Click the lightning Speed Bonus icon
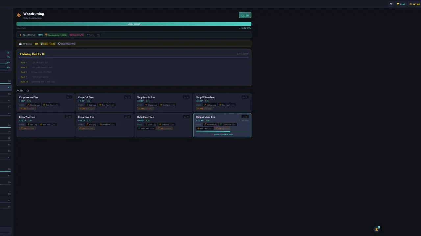 pos(20,35)
